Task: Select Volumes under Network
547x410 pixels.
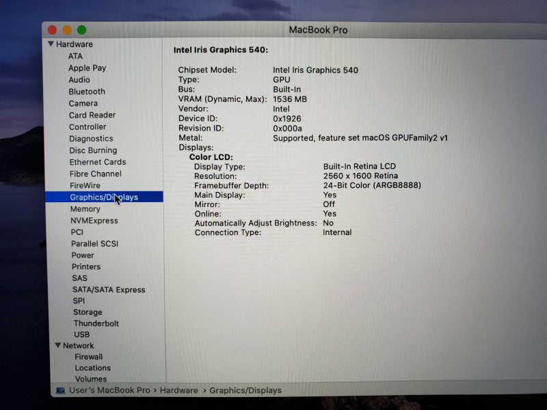Action: (91, 379)
